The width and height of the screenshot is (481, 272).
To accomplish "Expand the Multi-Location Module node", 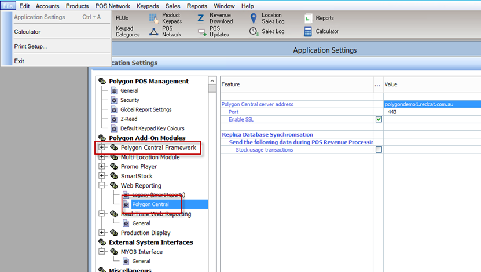I will point(101,157).
